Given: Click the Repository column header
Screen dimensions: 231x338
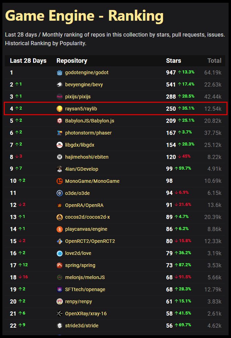Looking at the screenshot, I should point(72,61).
